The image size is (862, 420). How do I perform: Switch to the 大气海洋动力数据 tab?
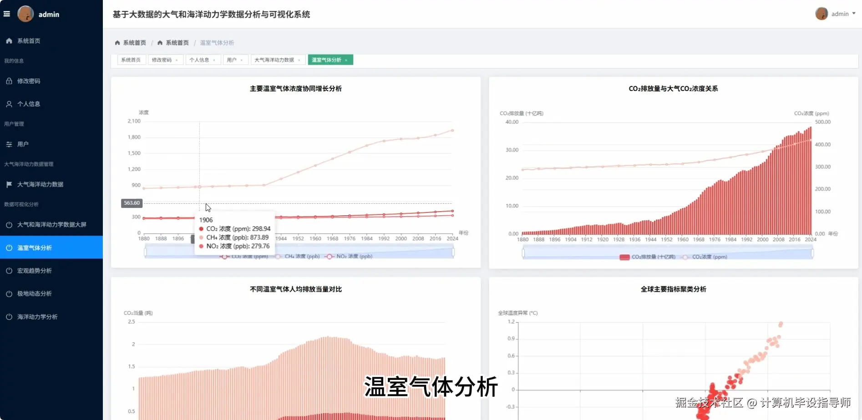[274, 60]
